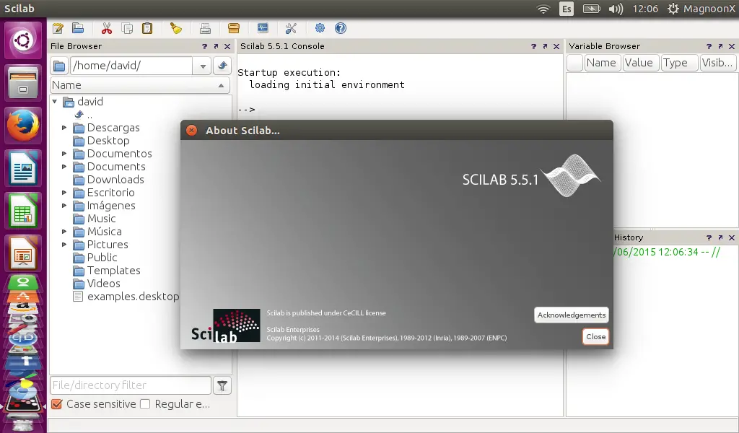Launch SciNotes editor from the toolbar
Image resolution: width=739 pixels, height=433 pixels.
[58, 28]
